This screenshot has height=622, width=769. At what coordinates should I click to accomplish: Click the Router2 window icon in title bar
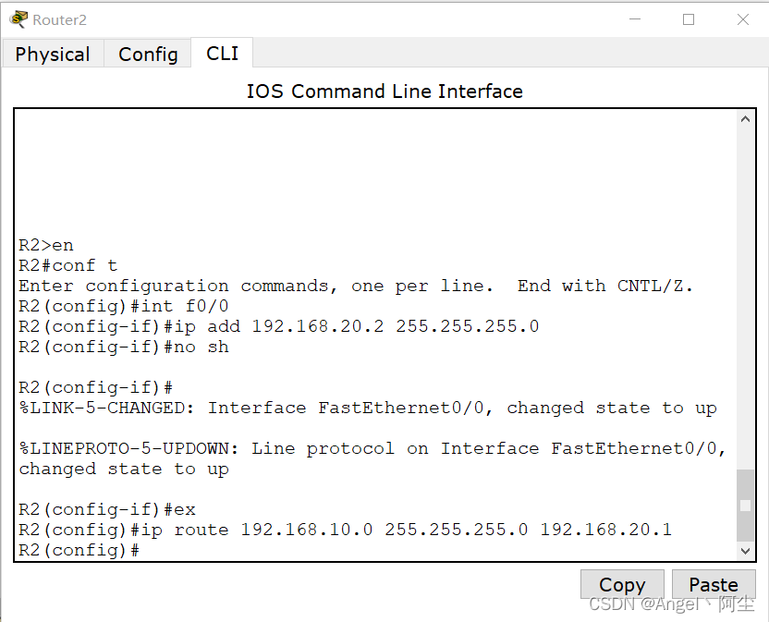(18, 19)
